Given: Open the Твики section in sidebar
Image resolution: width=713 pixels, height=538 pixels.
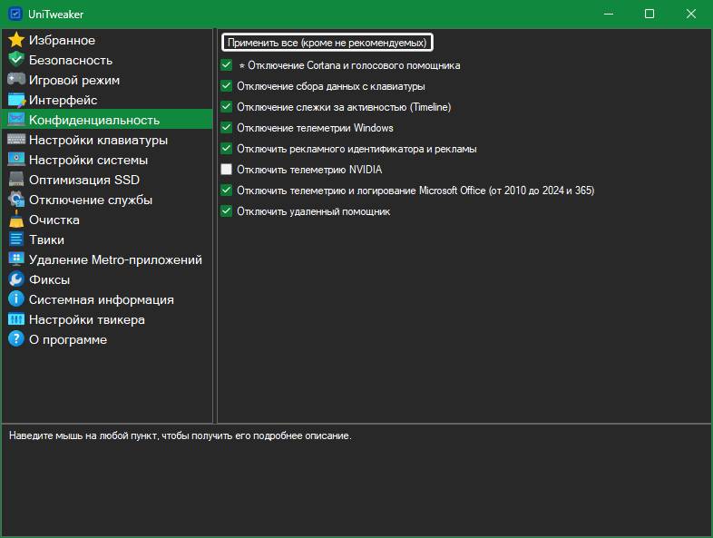Looking at the screenshot, I should click(x=47, y=240).
